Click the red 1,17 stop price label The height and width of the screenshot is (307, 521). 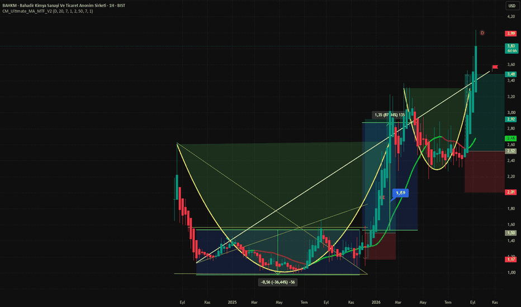point(511,259)
